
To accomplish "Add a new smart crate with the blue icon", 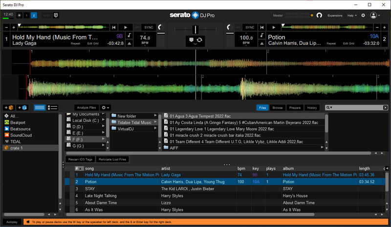I will pyautogui.click(x=22, y=108).
